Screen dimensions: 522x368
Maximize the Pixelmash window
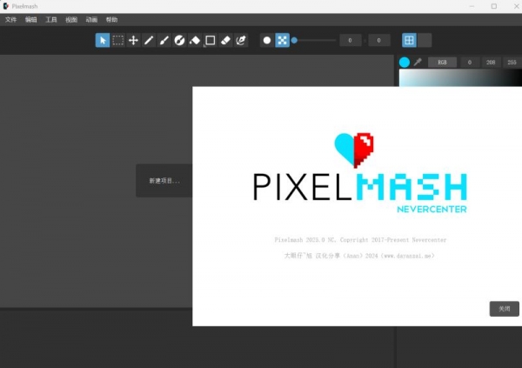pos(494,6)
